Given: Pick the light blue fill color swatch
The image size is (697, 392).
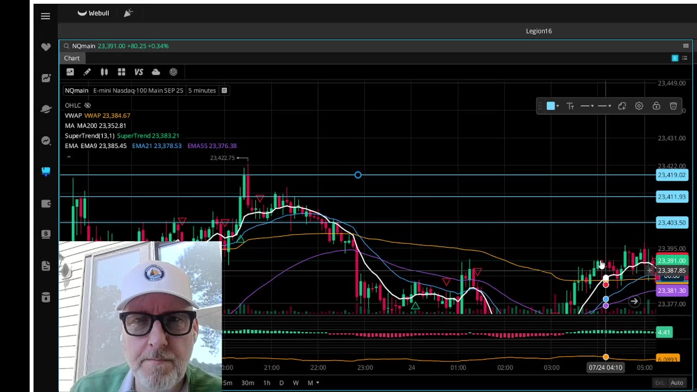Looking at the screenshot, I should [551, 106].
